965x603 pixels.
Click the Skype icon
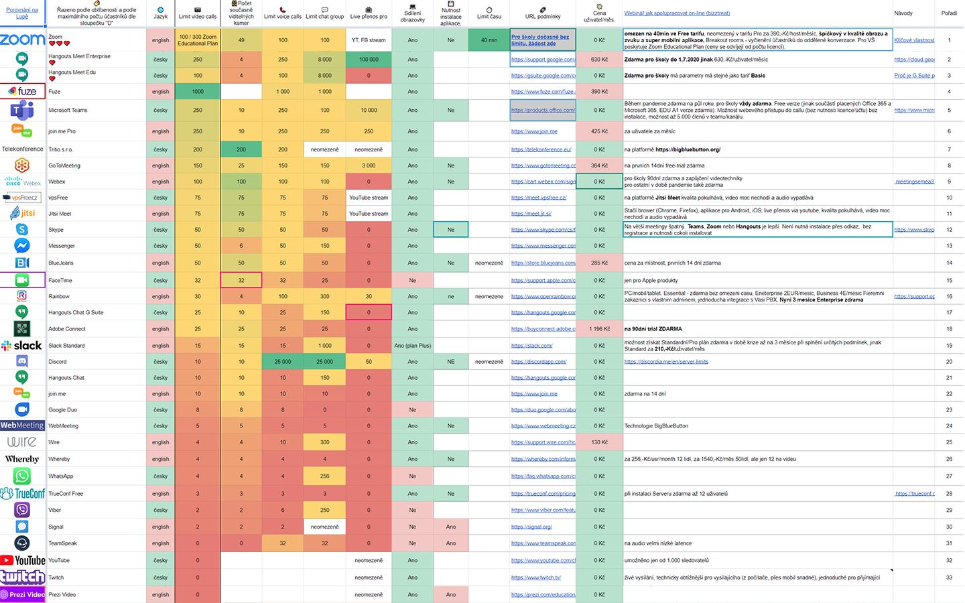pos(22,229)
